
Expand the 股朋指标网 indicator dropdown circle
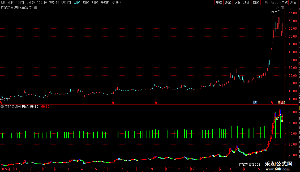pyautogui.click(x=2, y=107)
